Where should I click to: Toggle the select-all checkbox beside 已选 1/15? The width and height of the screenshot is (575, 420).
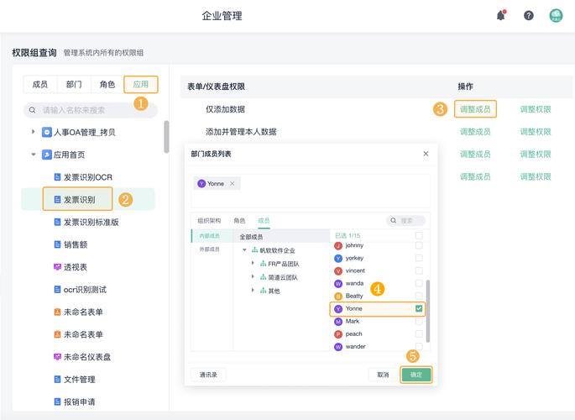pyautogui.click(x=419, y=235)
